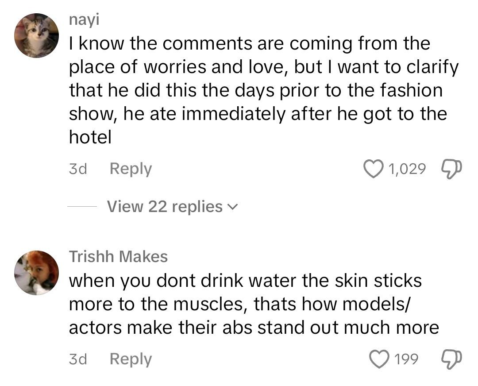This screenshot has width=478, height=386.
Task: Dislike nayi's comment about the fashion show
Action: (x=451, y=169)
